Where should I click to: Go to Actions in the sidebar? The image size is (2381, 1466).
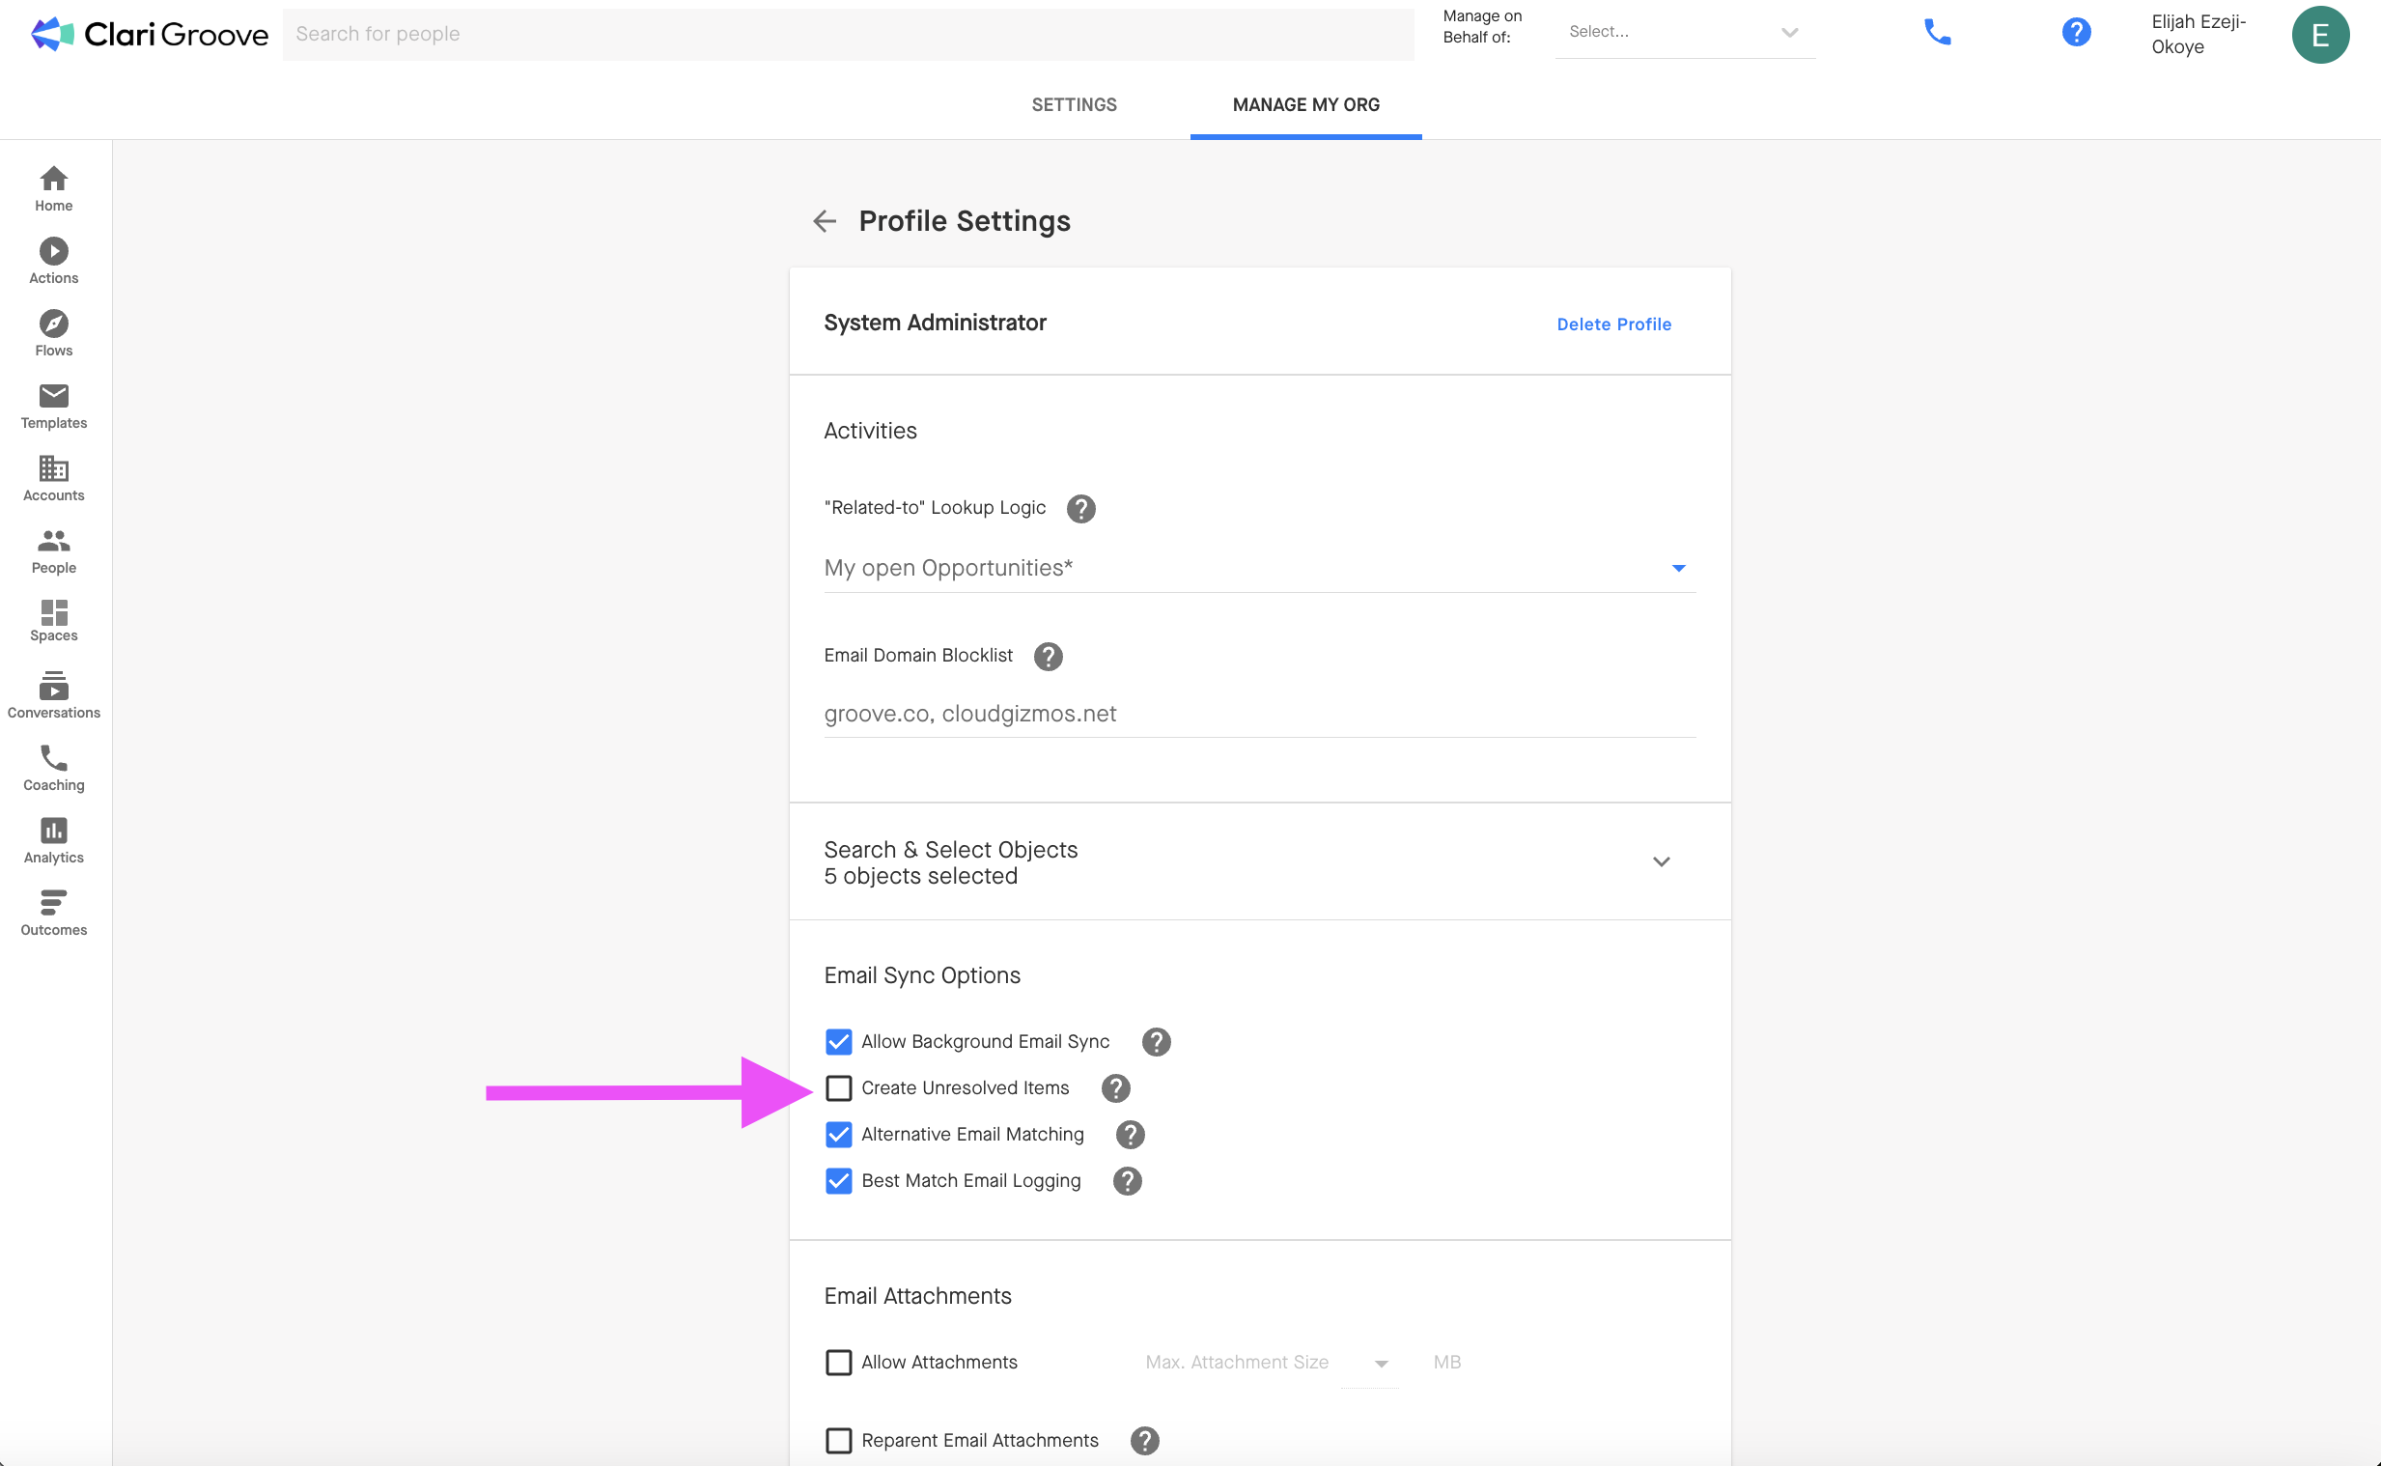point(53,261)
